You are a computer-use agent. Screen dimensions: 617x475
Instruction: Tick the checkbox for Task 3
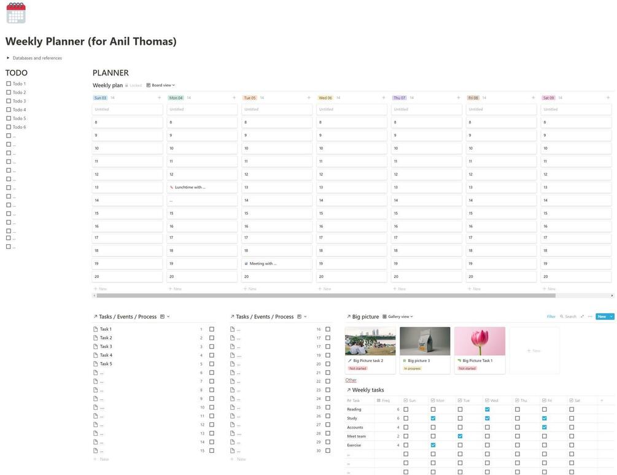(212, 347)
